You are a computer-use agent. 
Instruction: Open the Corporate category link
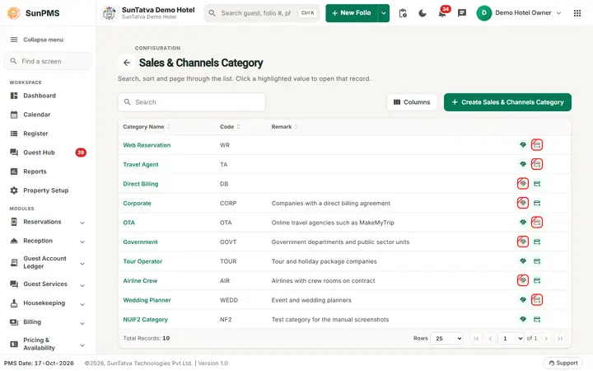[137, 204]
